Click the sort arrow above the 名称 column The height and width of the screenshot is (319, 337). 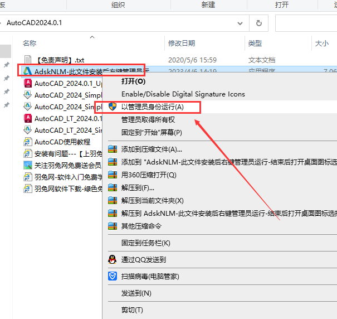coord(92,37)
